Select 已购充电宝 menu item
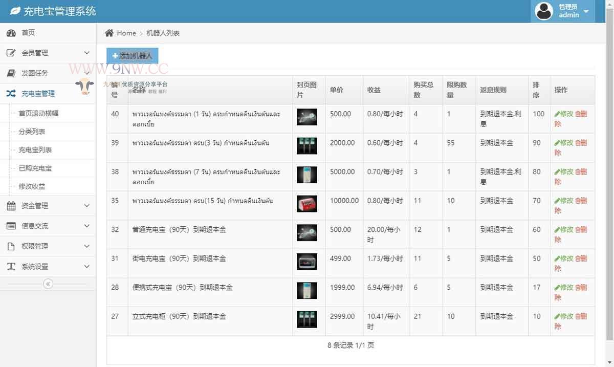 click(x=35, y=168)
